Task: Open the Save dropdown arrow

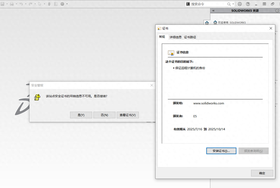Action: (7, 4)
